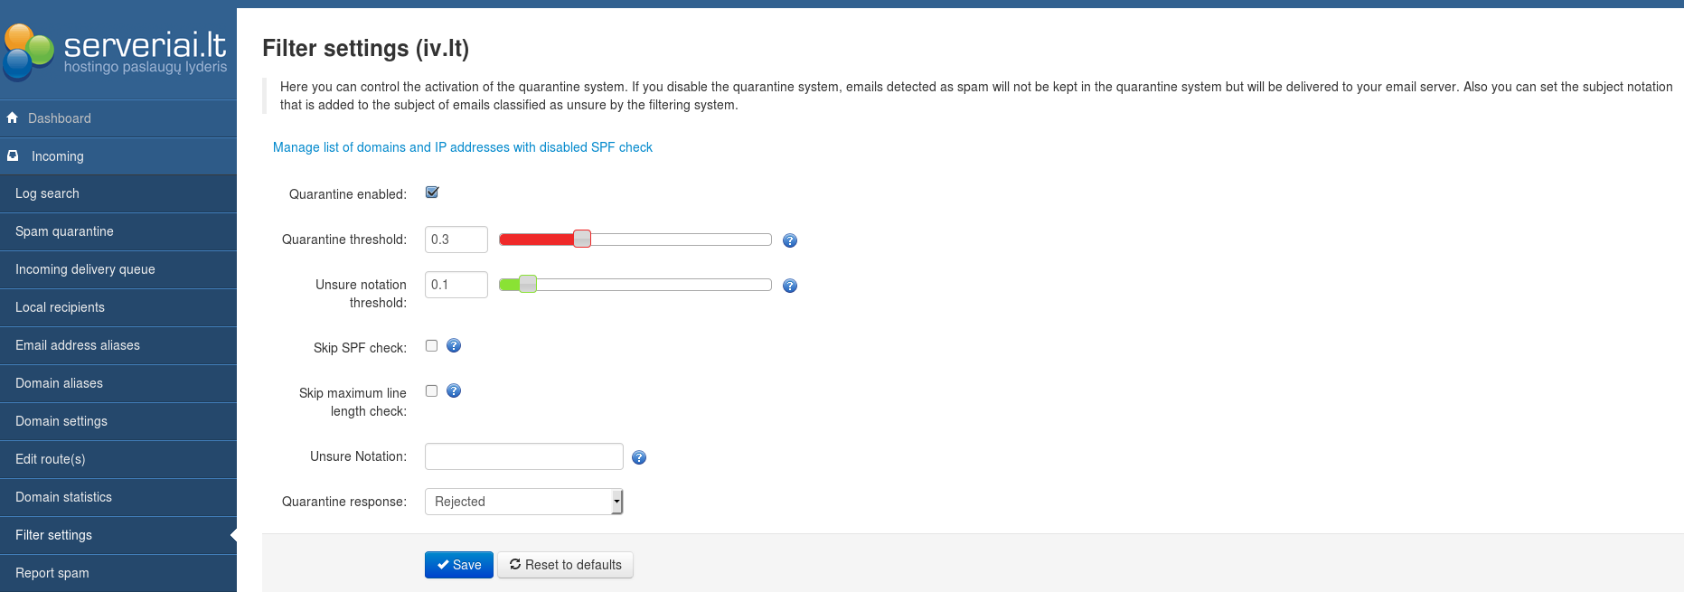
Task: Open Spam quarantine in the sidebar
Action: pyautogui.click(x=64, y=231)
